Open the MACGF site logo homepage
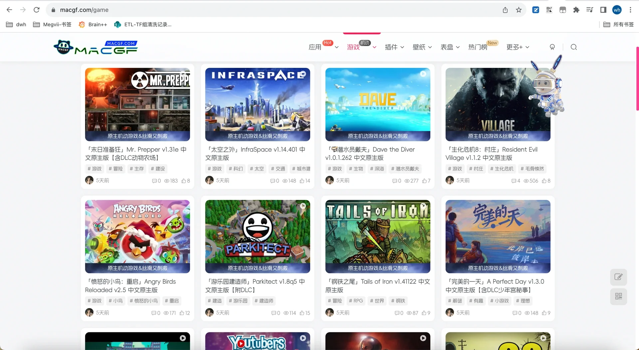639x350 pixels. [96, 47]
